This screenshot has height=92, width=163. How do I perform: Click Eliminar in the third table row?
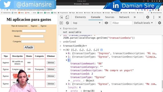[x=51, y=76]
